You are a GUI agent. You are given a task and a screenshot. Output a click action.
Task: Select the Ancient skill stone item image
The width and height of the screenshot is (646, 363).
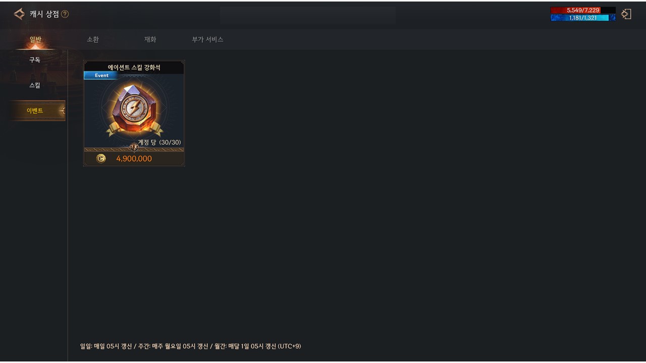[134, 109]
